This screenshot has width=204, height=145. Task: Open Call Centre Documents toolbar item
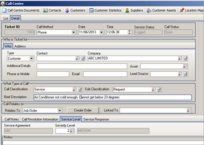[21, 10]
